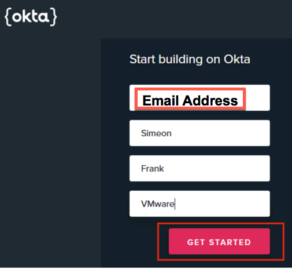Click the closing curly brace of Okta logo
This screenshot has width=292, height=269.
point(53,17)
